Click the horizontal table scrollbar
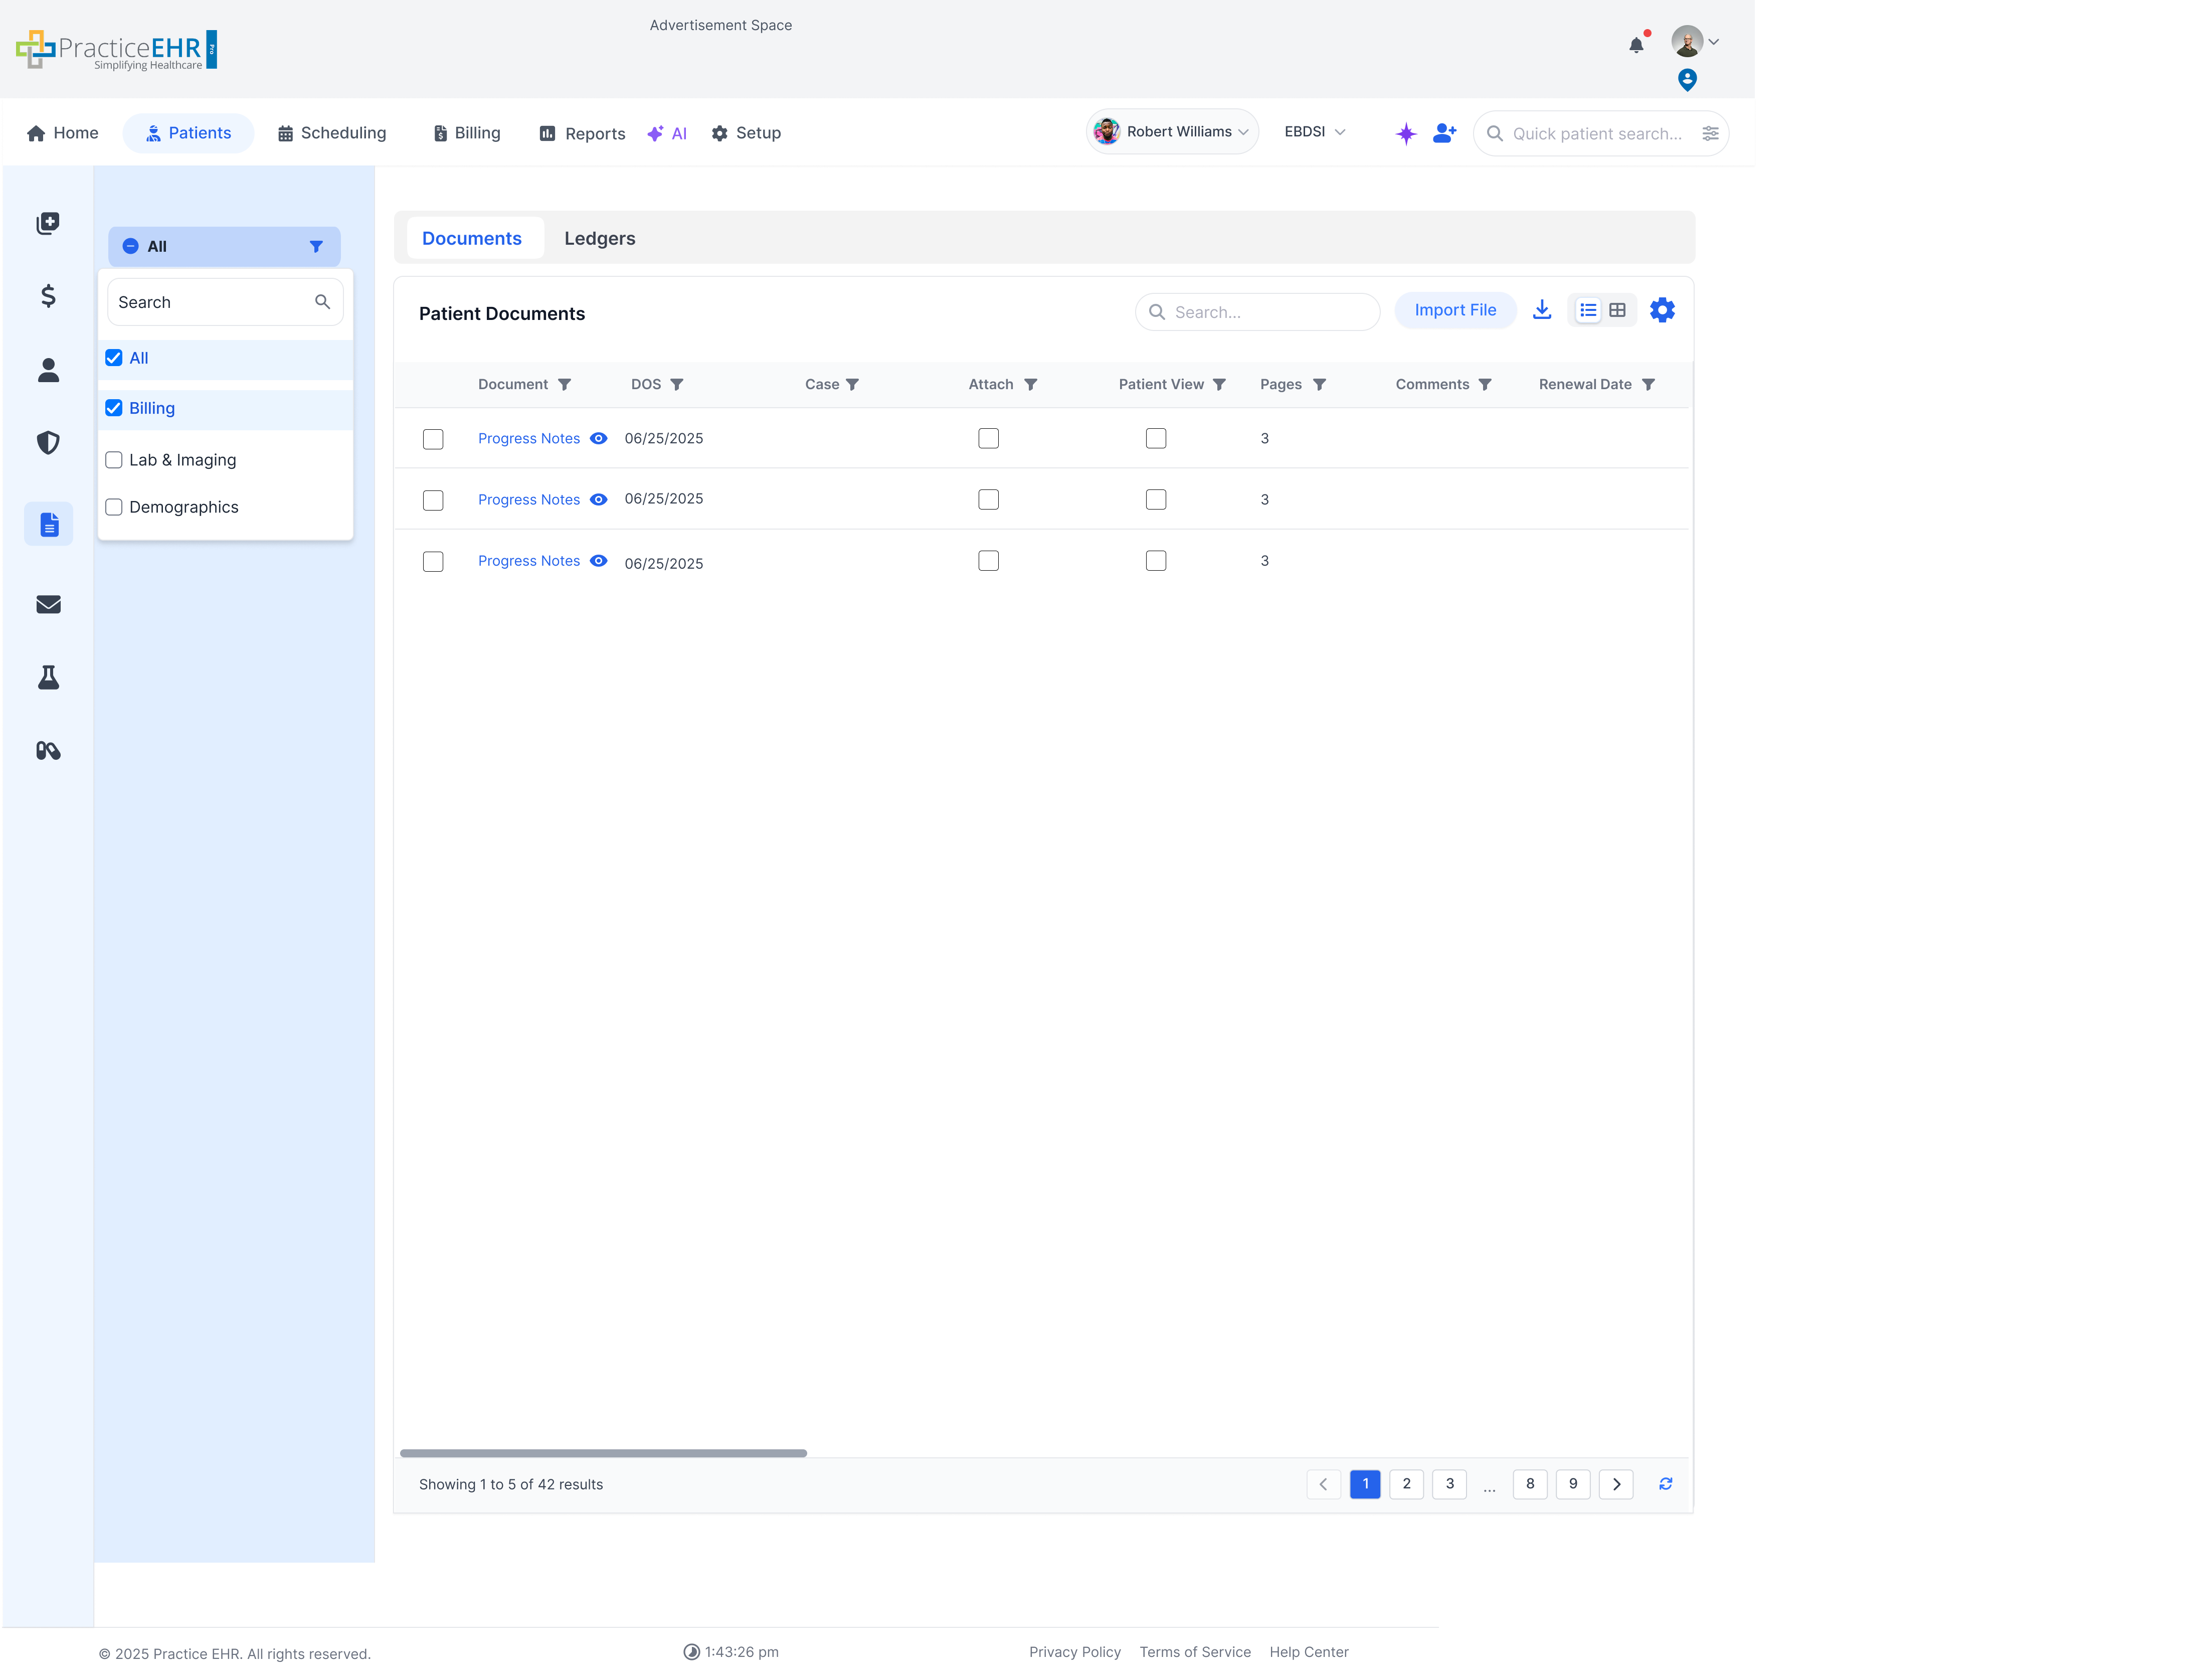 point(603,1453)
